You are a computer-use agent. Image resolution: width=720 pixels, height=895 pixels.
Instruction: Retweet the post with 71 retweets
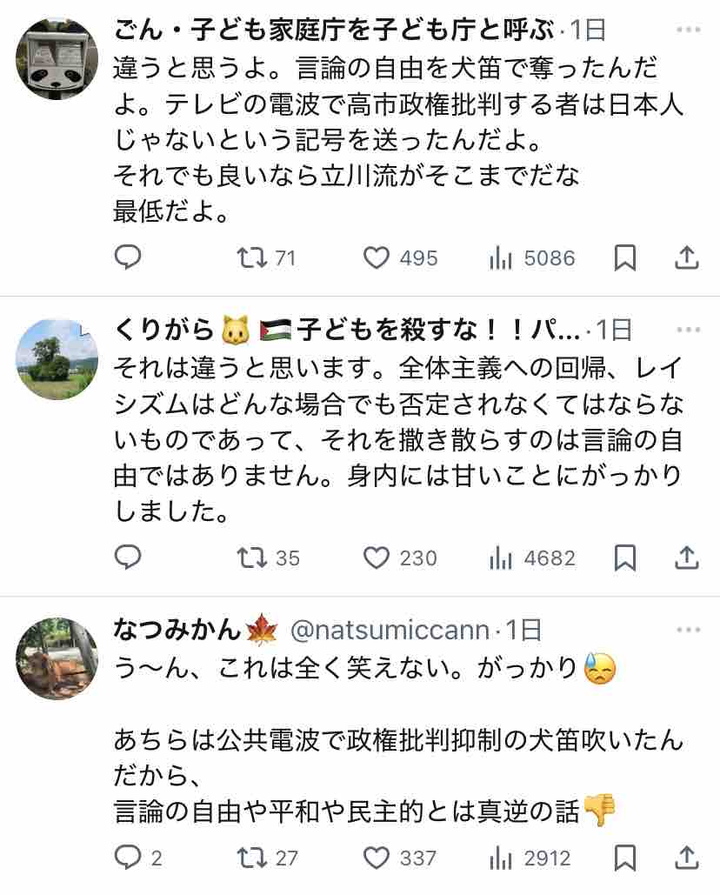click(266, 258)
